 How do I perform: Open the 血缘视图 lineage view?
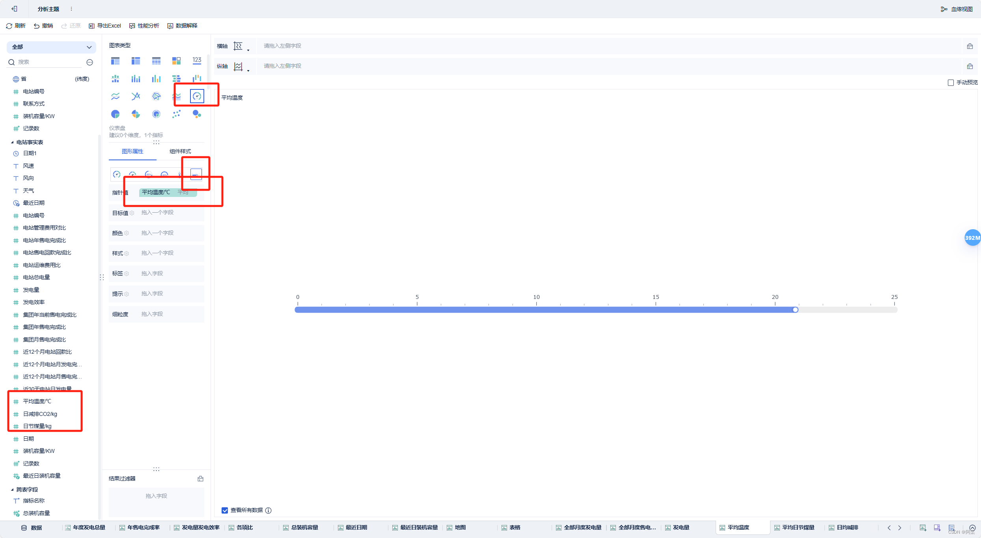click(x=957, y=9)
